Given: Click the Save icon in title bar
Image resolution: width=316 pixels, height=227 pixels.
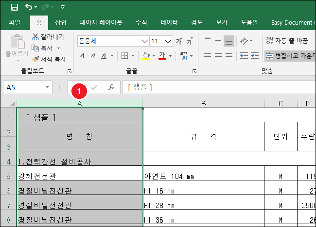Looking at the screenshot, I should pyautogui.click(x=14, y=7).
